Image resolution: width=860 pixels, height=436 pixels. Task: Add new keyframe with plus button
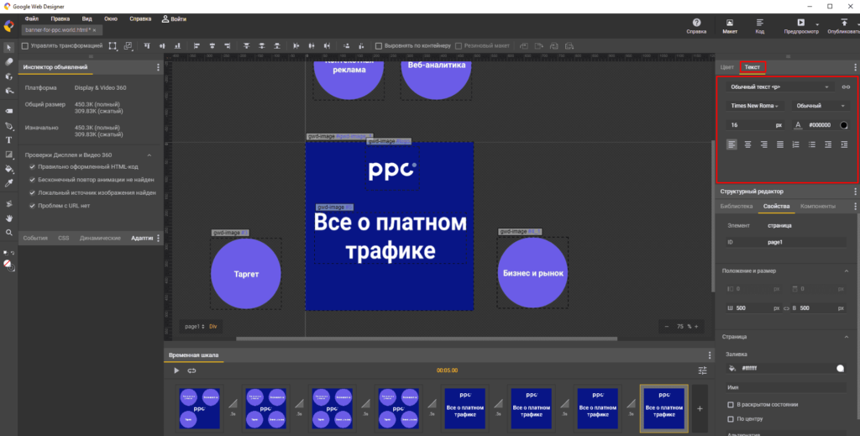click(x=700, y=407)
